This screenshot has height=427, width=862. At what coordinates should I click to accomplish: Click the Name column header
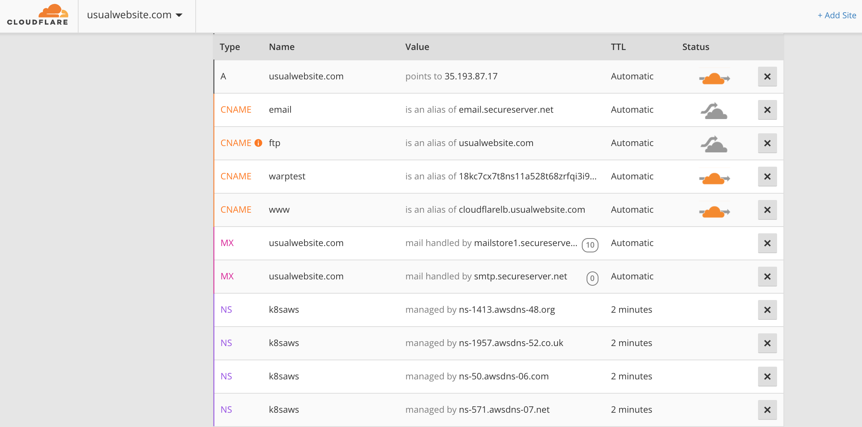[x=282, y=47]
